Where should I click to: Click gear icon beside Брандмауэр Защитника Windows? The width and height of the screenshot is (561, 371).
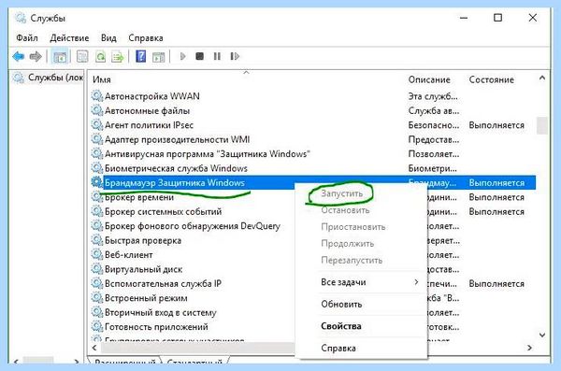tap(96, 182)
